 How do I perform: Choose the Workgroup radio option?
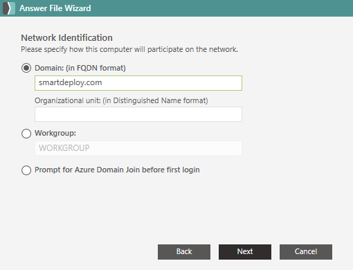[x=26, y=134]
